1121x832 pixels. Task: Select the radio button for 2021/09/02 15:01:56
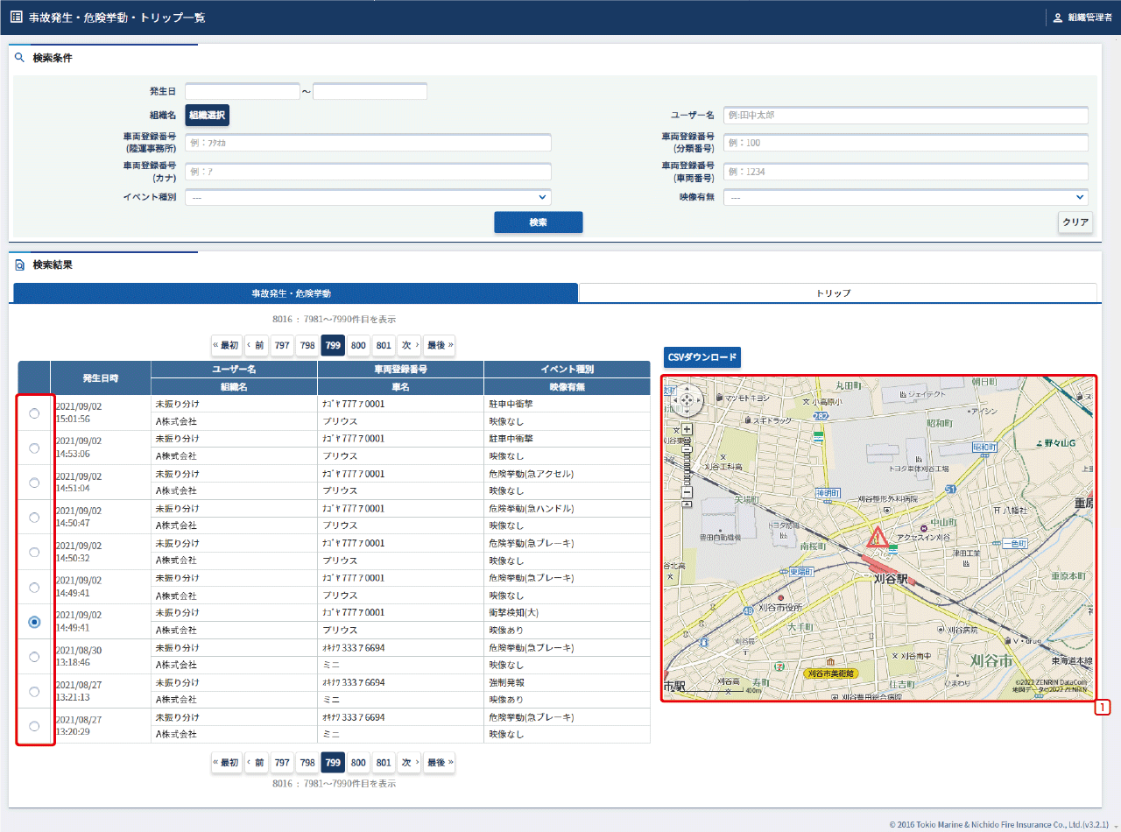point(34,413)
